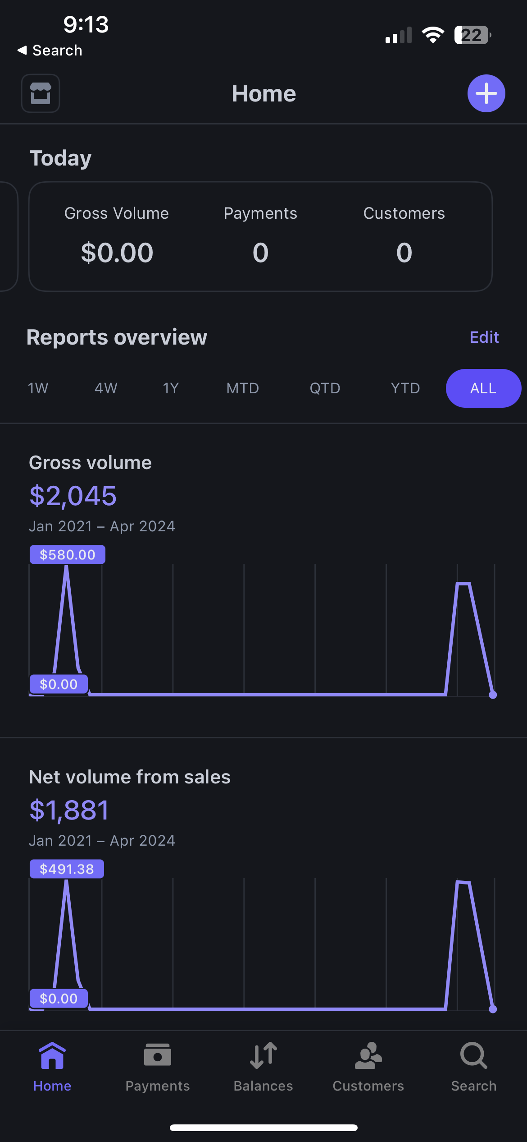Open the Today summary card

[260, 237]
